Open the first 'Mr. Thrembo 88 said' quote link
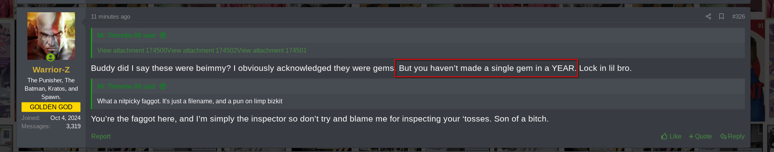This screenshot has width=774, height=152. pos(127,36)
